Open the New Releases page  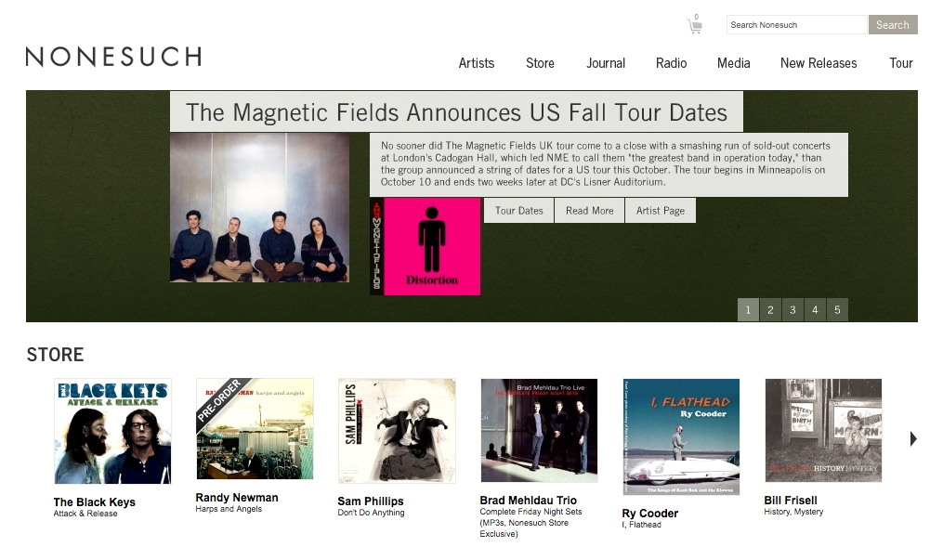818,63
